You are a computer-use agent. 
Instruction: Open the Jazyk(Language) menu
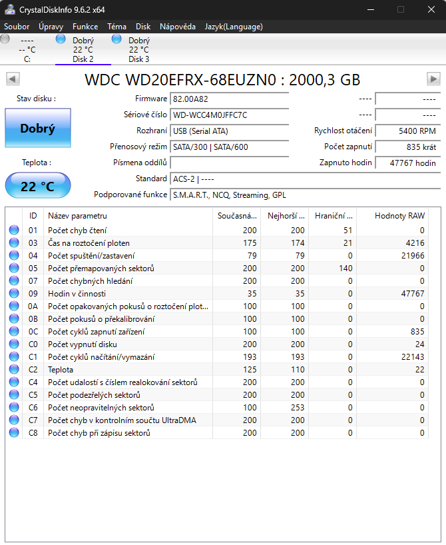pos(234,27)
